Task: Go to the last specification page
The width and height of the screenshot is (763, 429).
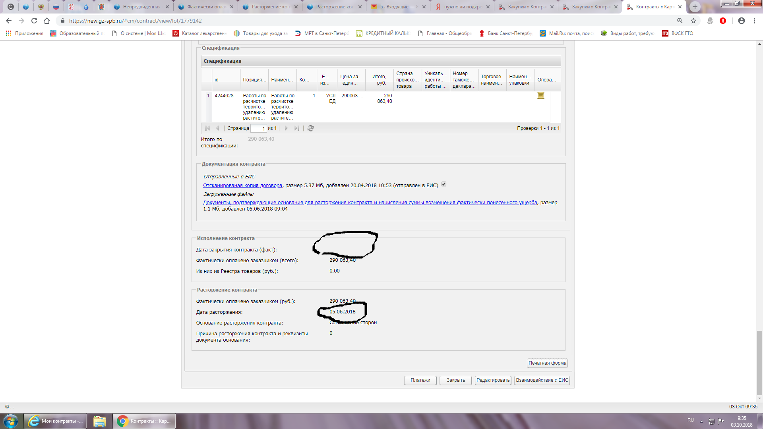Action: click(296, 128)
